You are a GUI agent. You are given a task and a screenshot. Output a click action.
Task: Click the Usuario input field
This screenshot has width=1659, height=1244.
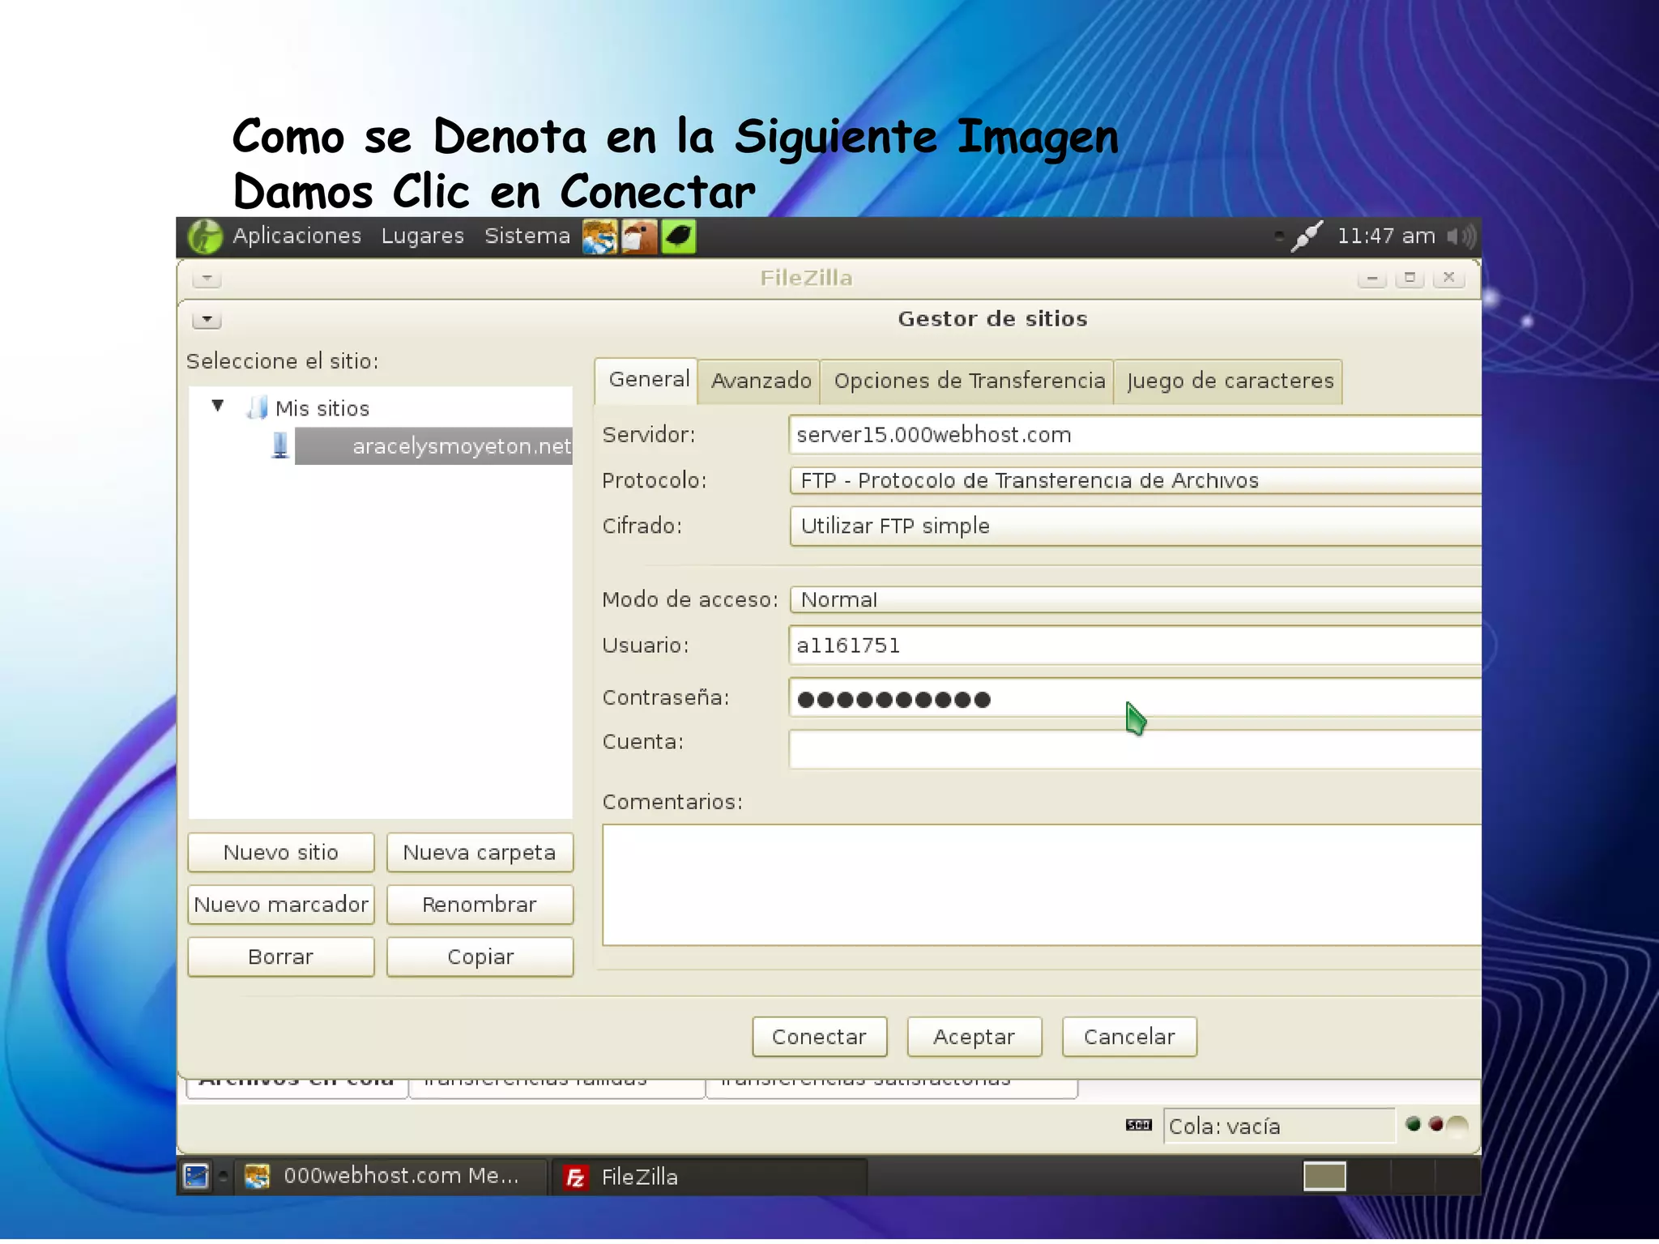click(1135, 645)
